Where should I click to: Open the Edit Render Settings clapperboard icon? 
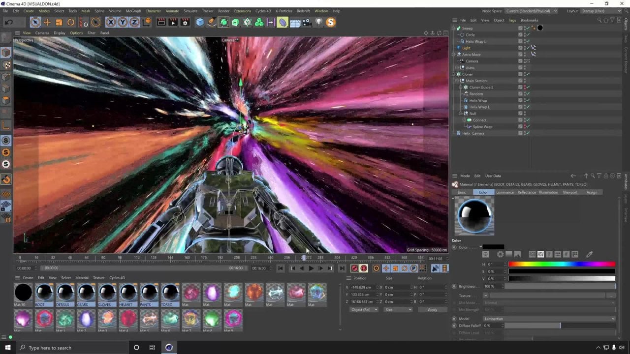pyautogui.click(x=185, y=22)
